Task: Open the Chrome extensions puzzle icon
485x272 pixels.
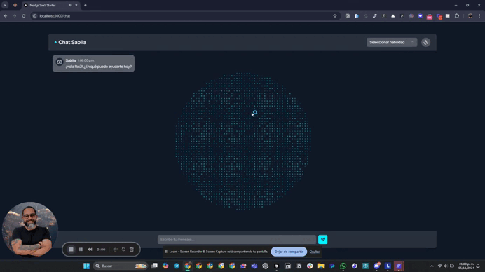Action: (x=457, y=16)
